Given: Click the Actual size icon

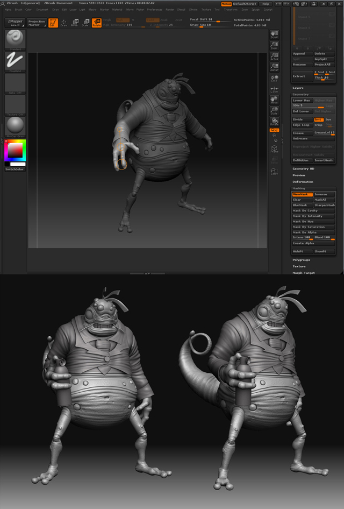Looking at the screenshot, I should (274, 56).
